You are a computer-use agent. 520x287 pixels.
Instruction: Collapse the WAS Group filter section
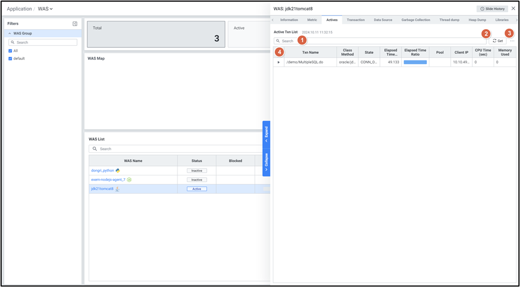[x=9, y=34]
